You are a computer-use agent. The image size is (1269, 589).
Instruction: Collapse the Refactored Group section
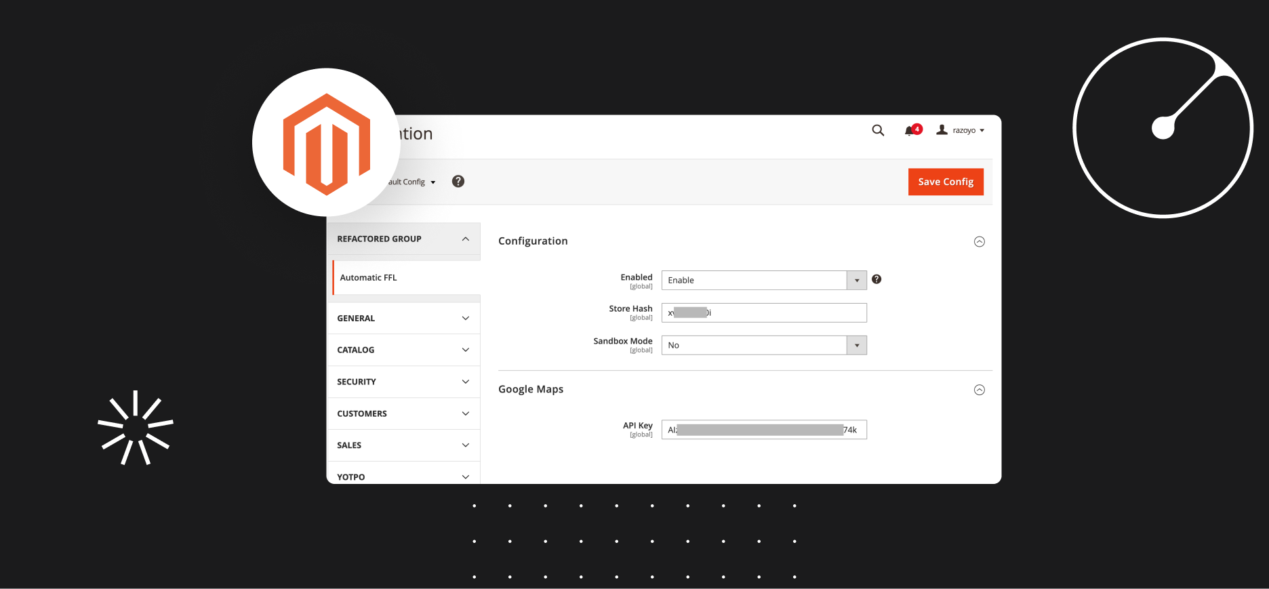(x=404, y=239)
